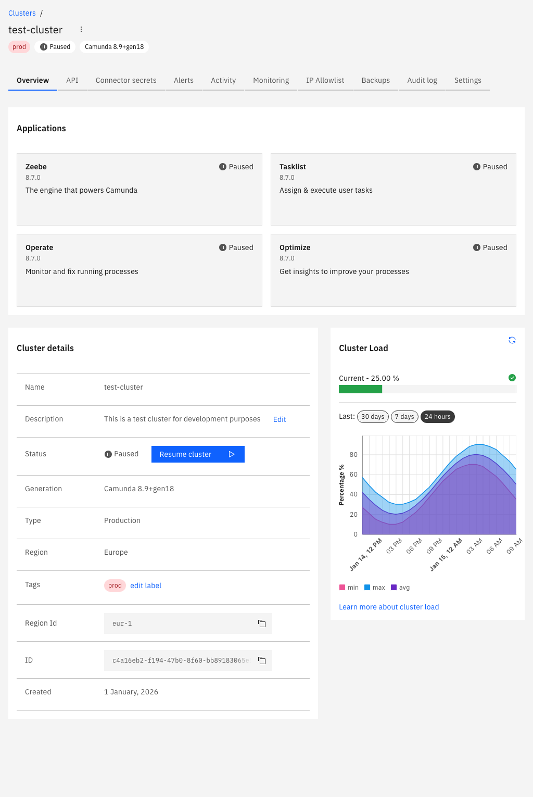
Task: Click the Generation value Camunda 8.9+gen18
Action: (x=139, y=489)
